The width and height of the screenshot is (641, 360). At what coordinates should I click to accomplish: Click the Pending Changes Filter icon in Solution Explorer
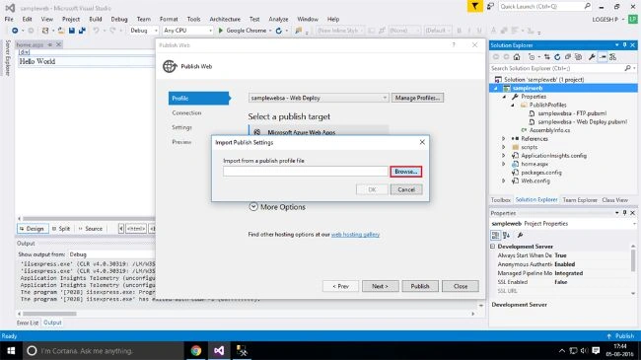(x=532, y=57)
